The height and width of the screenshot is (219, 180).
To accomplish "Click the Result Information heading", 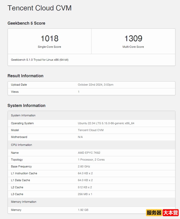I will coord(25,76).
